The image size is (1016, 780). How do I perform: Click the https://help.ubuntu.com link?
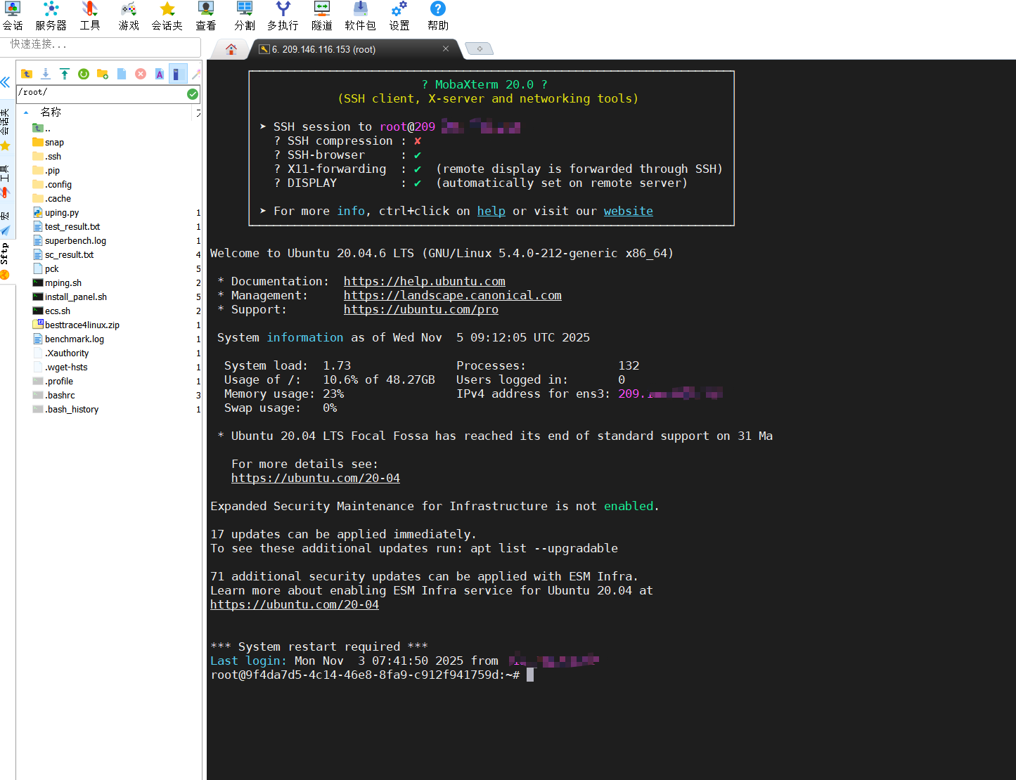pyautogui.click(x=424, y=282)
